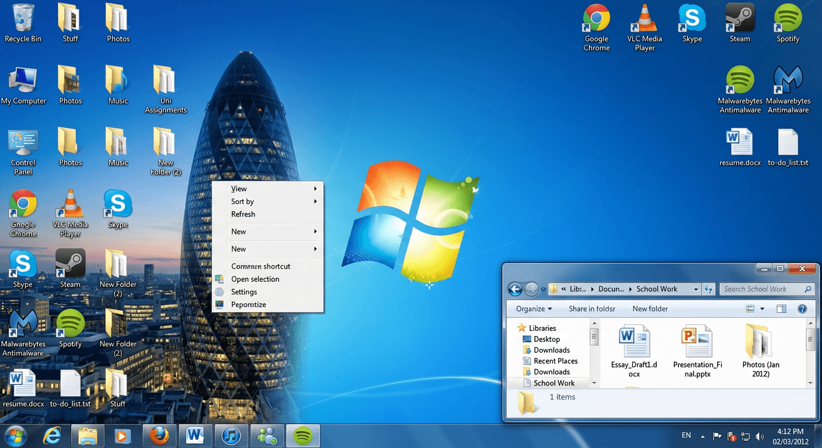This screenshot has width=822, height=448.
Task: Open recent pages dropdown beside Forward button
Action: [544, 289]
